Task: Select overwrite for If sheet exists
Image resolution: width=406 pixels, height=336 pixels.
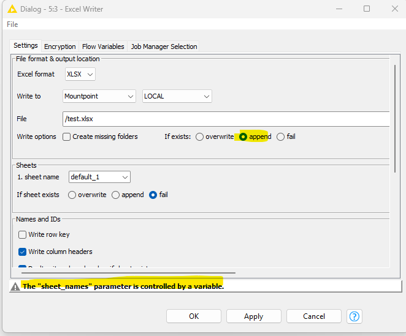Action: click(72, 195)
